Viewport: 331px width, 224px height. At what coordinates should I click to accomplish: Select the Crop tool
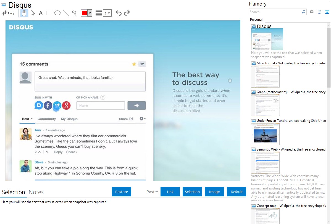tap(9, 13)
